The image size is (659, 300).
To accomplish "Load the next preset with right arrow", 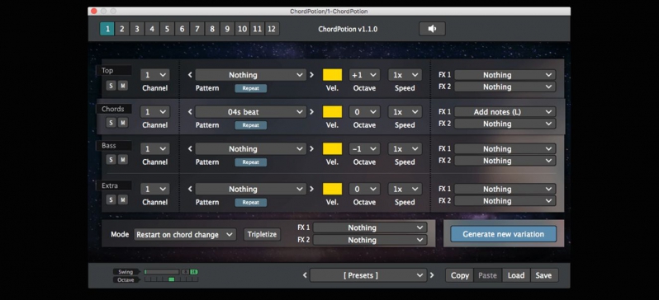I will [432, 275].
